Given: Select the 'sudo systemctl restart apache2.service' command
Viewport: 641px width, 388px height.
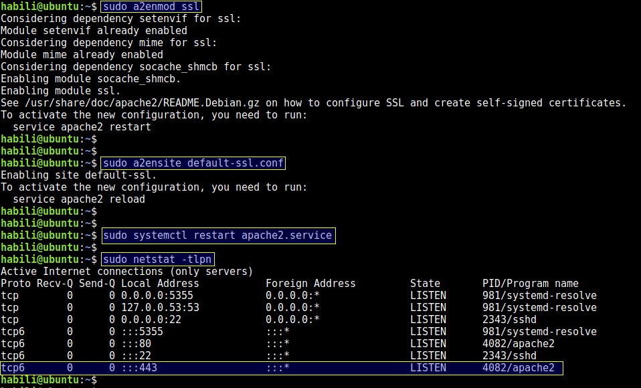Looking at the screenshot, I should click(x=217, y=235).
